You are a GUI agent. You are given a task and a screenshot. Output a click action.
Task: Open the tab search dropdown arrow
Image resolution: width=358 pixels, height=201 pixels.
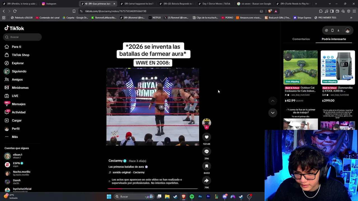(x=330, y=4)
